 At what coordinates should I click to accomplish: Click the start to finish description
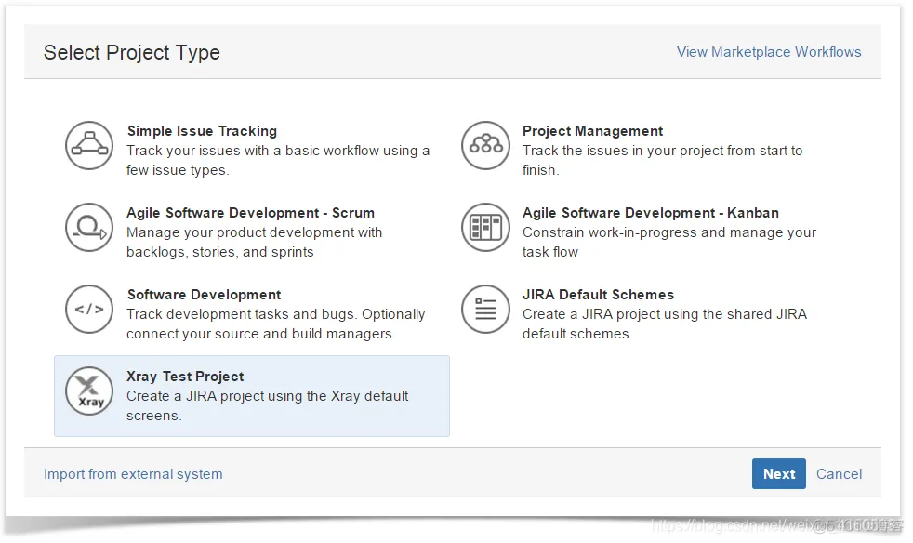point(663,160)
